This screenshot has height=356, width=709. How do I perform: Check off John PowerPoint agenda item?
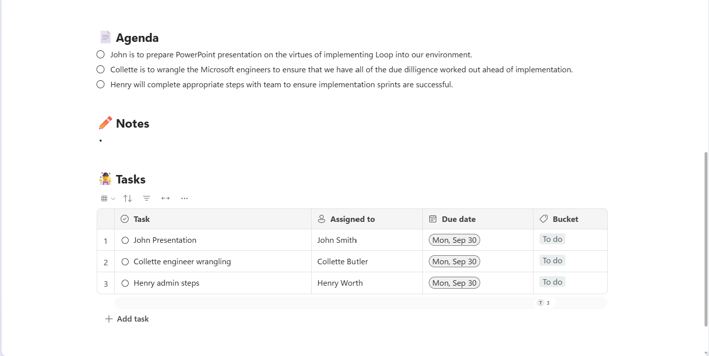(x=101, y=54)
